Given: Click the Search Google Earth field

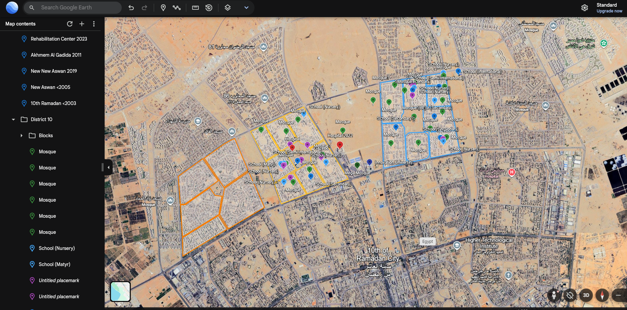Looking at the screenshot, I should (x=77, y=8).
